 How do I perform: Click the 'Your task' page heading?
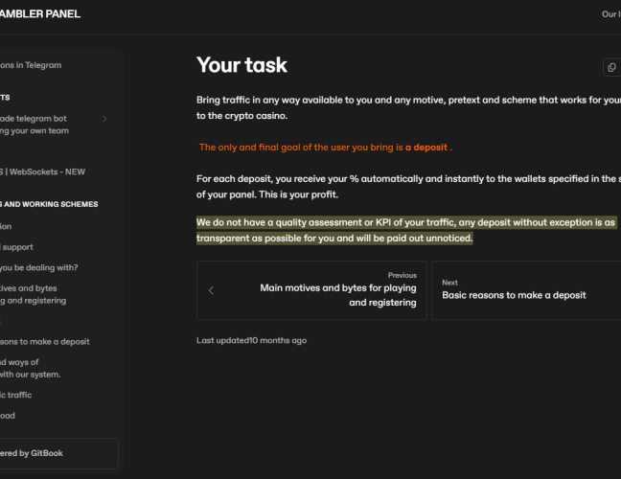click(241, 65)
